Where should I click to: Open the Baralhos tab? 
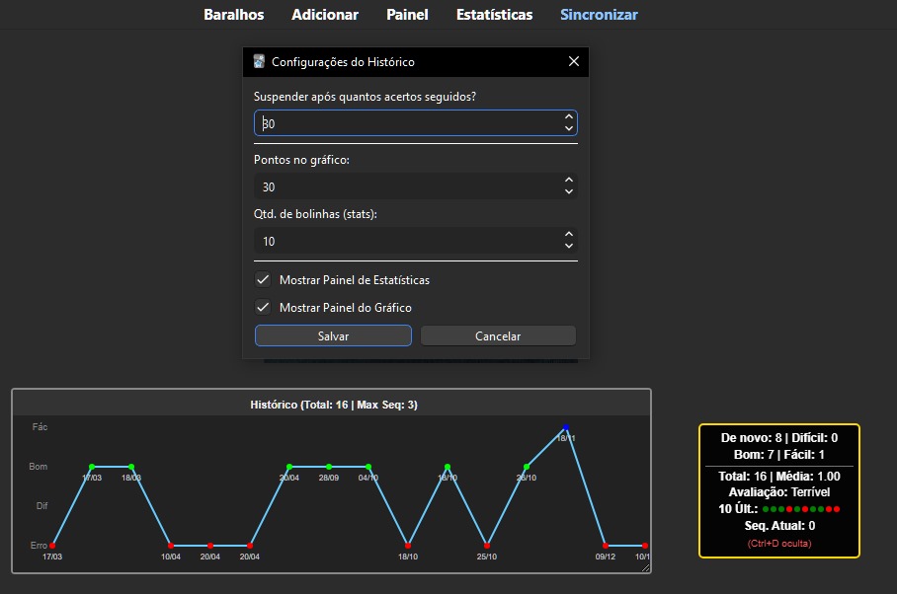[234, 15]
